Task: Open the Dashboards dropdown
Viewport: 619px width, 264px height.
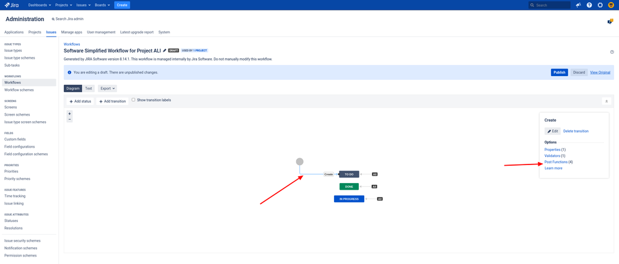Action: click(40, 5)
